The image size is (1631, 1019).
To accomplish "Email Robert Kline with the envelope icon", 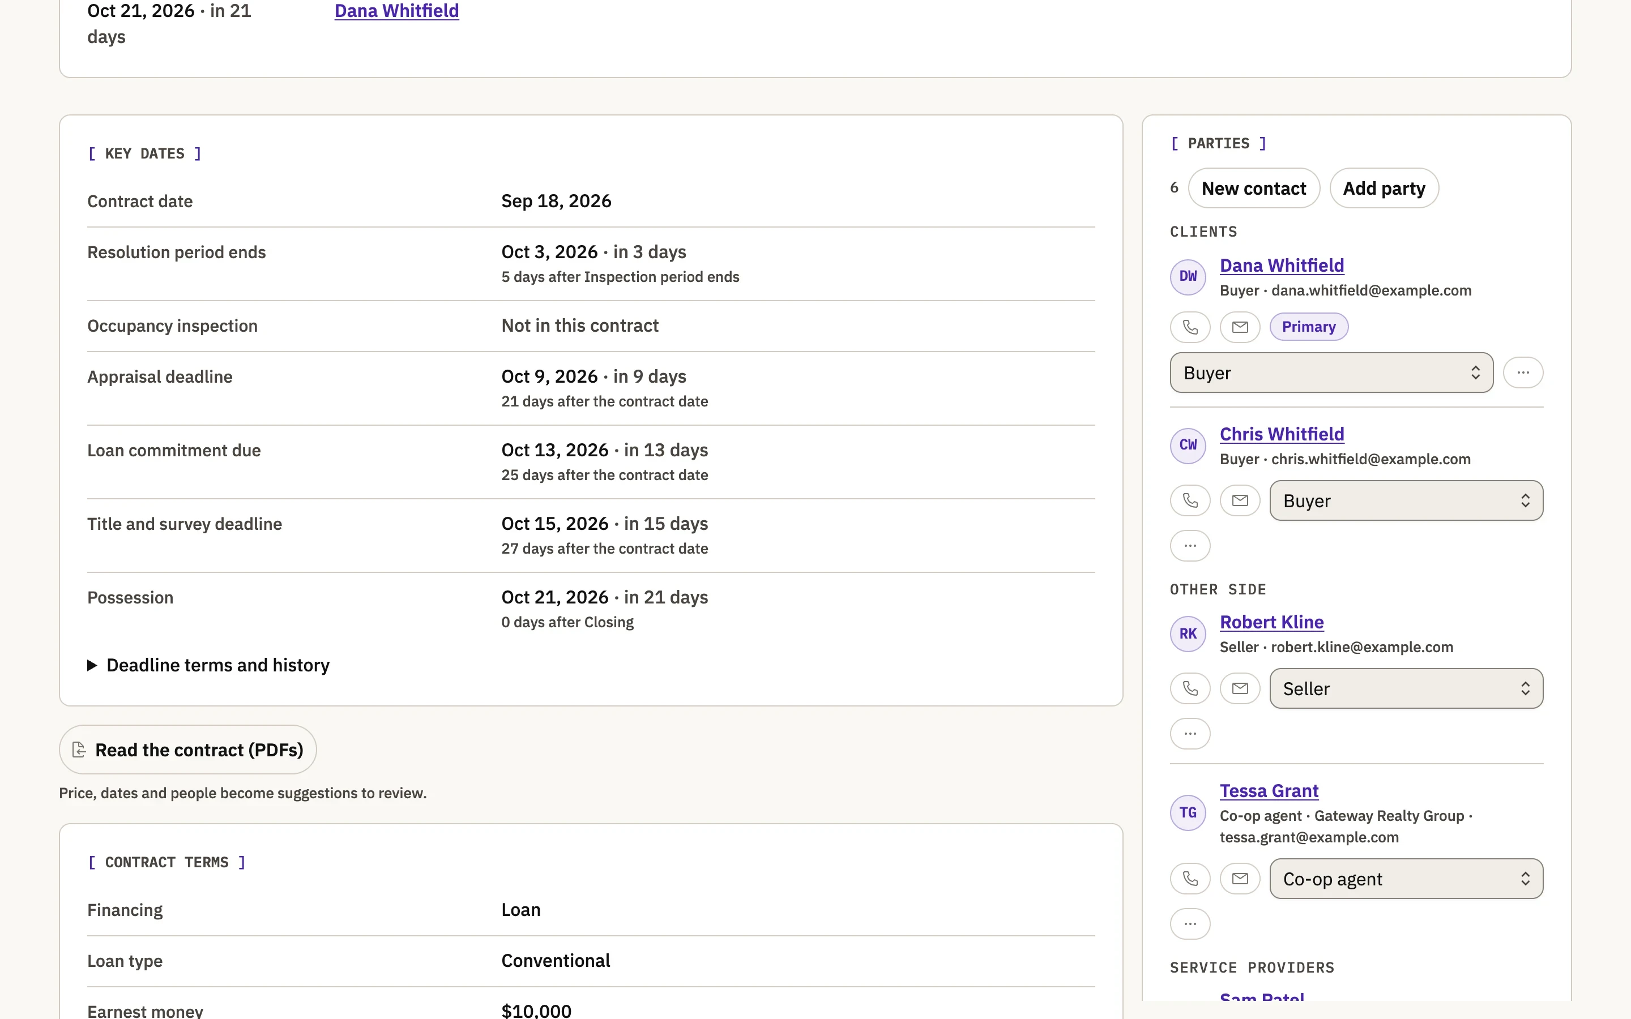I will (1240, 689).
